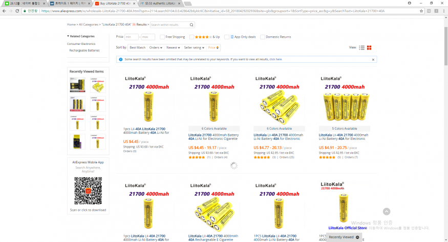The image size is (448, 242).
Task: Scan the AliExpress Mobile App QR code
Action: pyautogui.click(x=88, y=191)
